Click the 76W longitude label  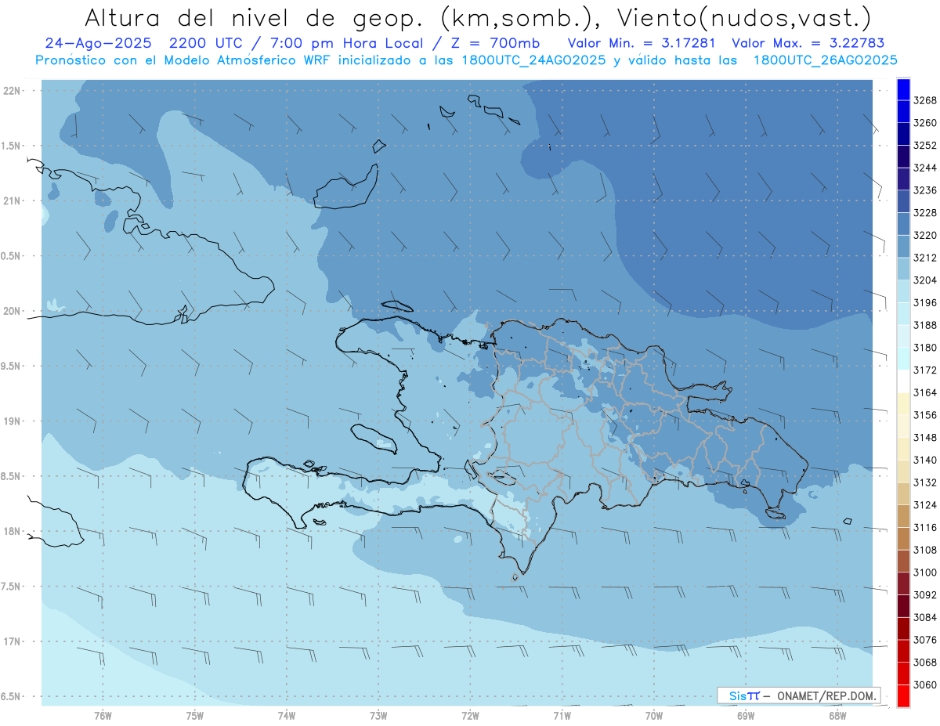coord(103,715)
